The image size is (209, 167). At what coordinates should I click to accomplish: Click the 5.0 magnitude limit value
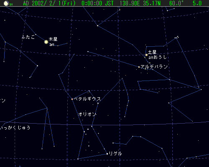tap(197, 3)
